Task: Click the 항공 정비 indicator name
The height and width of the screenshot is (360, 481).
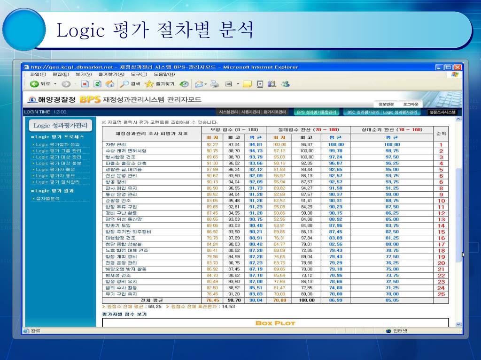Action: point(116,182)
